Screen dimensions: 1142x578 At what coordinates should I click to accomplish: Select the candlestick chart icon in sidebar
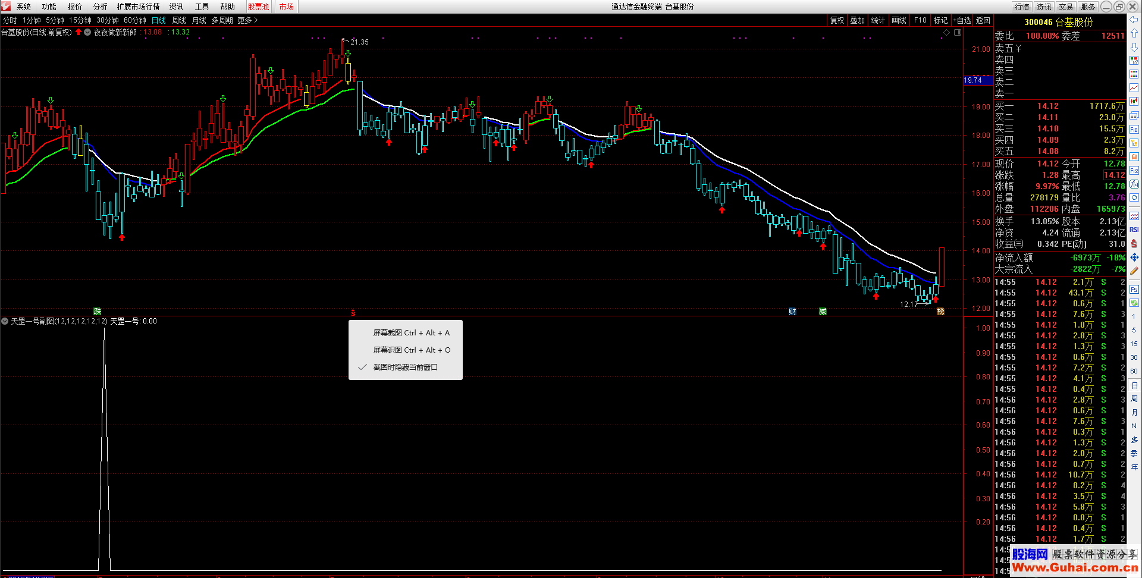pos(1134,101)
